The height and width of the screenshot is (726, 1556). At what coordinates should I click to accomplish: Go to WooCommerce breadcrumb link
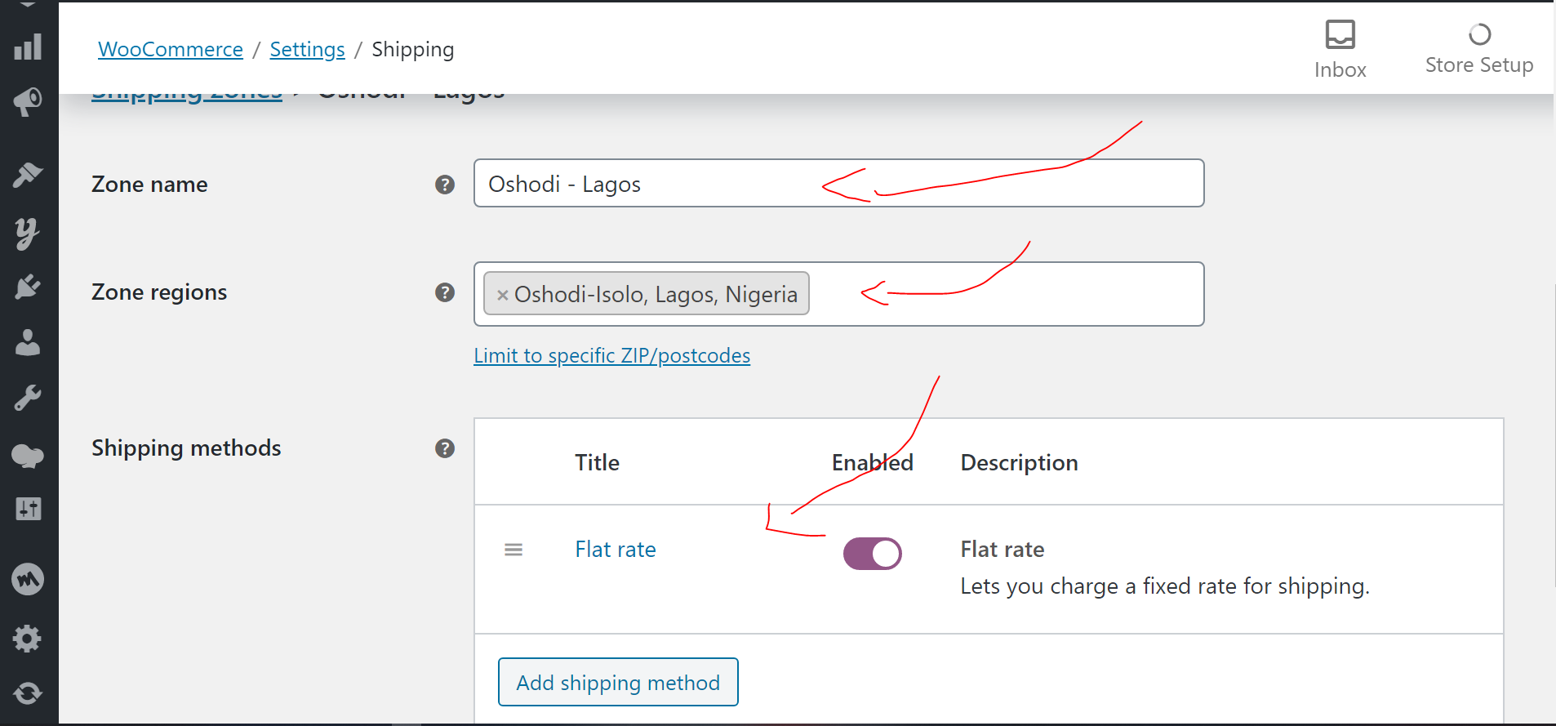click(171, 50)
